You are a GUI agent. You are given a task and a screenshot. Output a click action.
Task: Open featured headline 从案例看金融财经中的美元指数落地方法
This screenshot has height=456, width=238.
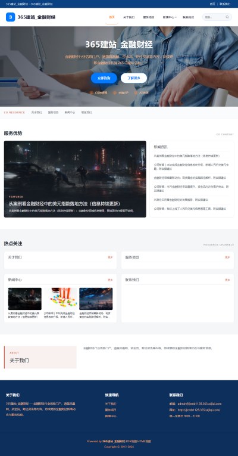pos(64,204)
